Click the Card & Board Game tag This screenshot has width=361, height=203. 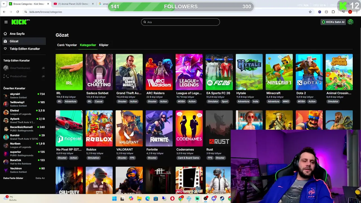(x=188, y=158)
